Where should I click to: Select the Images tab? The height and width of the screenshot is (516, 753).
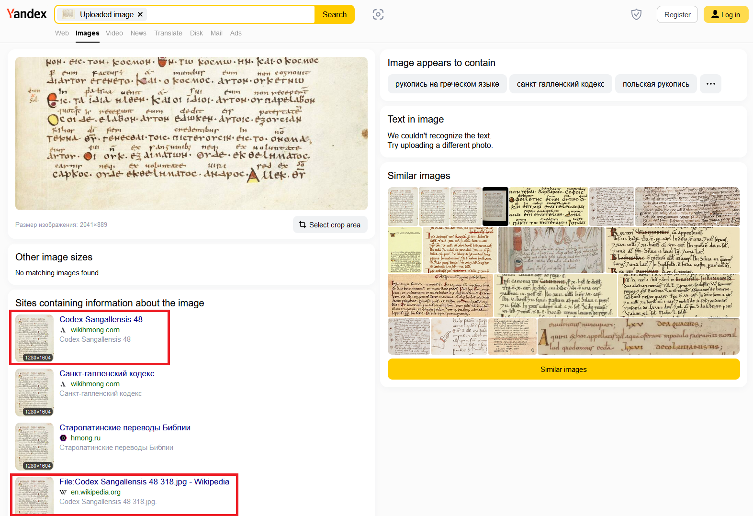tap(88, 33)
